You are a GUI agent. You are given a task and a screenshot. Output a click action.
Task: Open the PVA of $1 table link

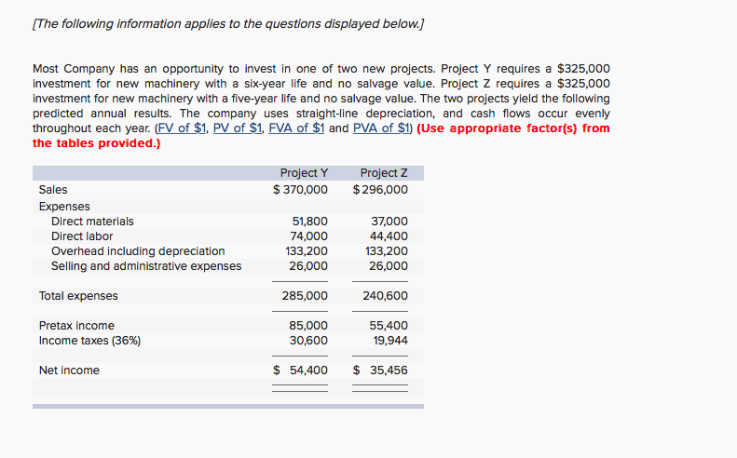pos(381,128)
